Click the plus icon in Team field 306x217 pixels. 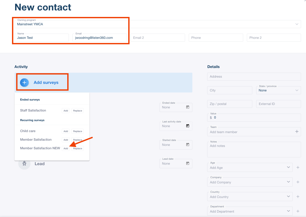coord(297,132)
